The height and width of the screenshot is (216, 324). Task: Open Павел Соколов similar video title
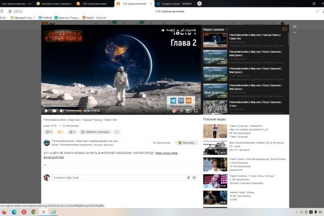[252, 176]
